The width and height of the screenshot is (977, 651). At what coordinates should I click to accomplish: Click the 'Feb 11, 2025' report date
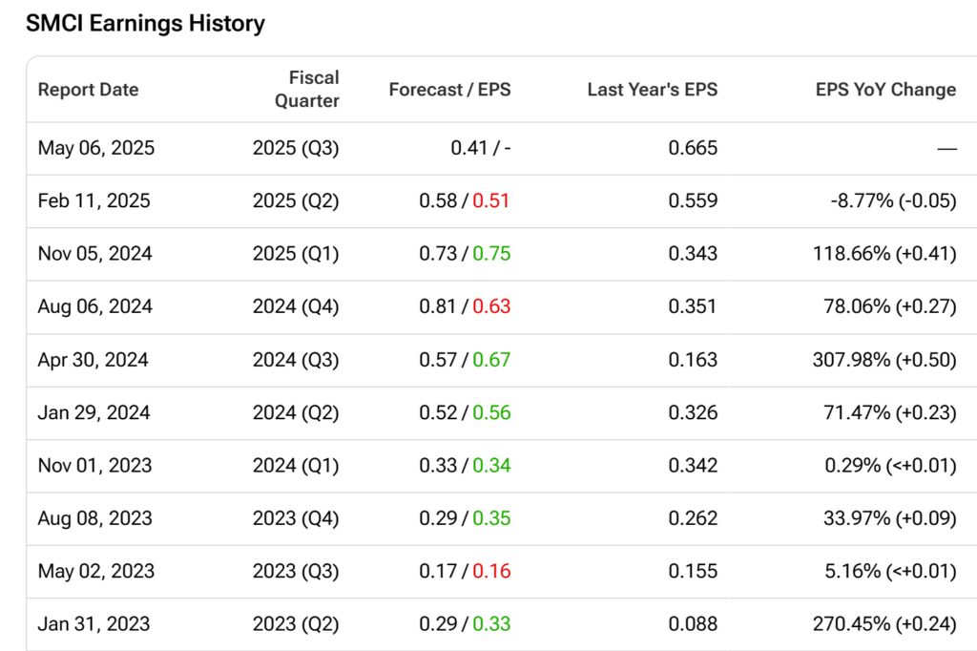[94, 200]
